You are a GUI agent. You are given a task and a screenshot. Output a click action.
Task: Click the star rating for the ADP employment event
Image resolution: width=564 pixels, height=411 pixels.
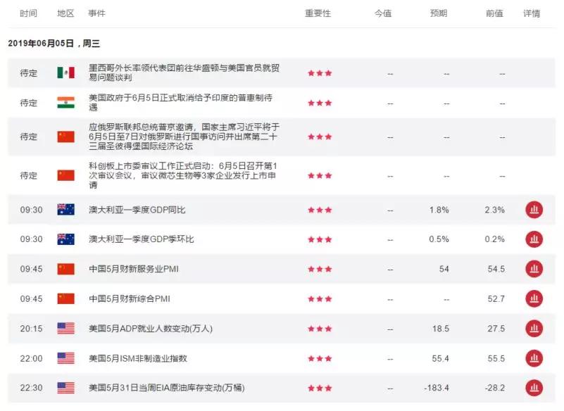point(319,328)
